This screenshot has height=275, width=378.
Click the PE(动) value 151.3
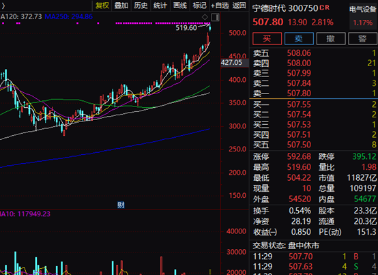(366, 232)
